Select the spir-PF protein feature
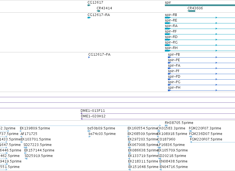This screenshot has width=235, height=171. (201, 74)
